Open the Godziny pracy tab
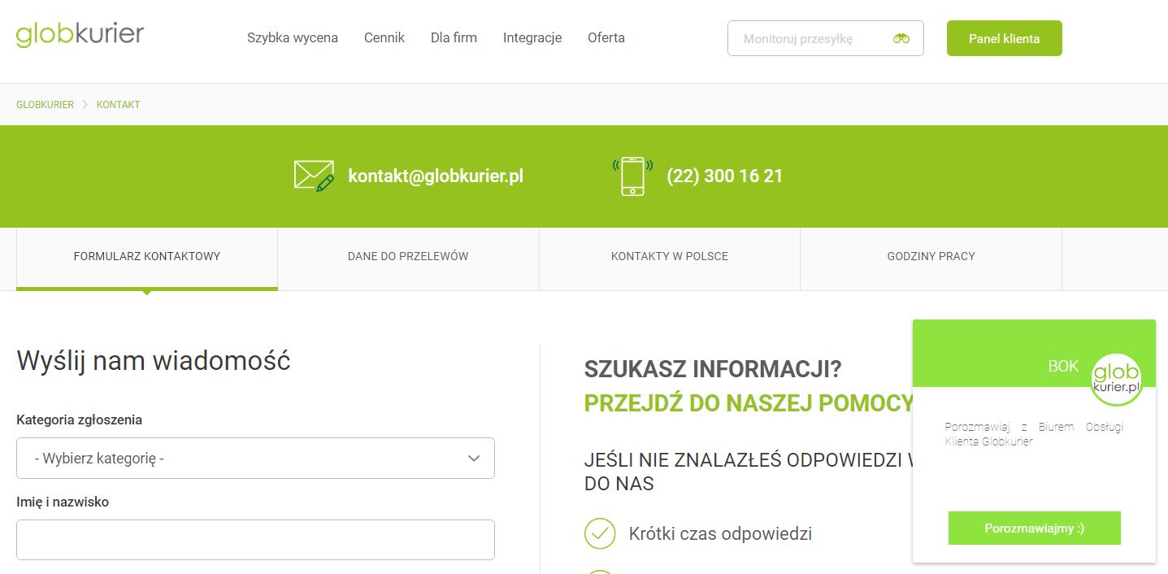The height and width of the screenshot is (574, 1168). [931, 256]
